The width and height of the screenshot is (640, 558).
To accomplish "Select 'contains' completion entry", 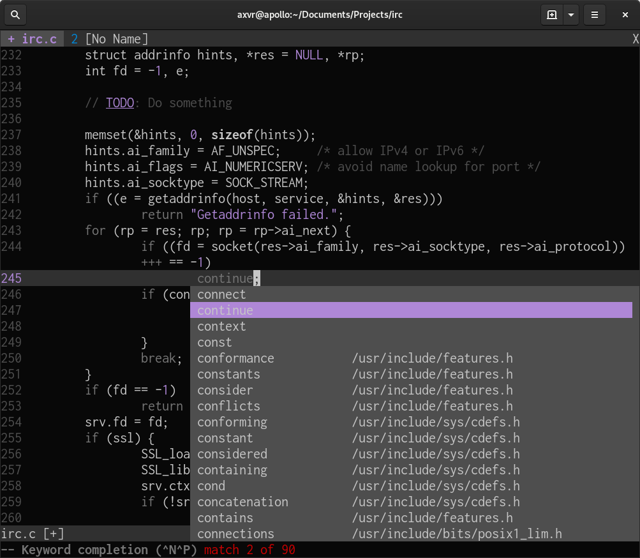I will (x=411, y=517).
